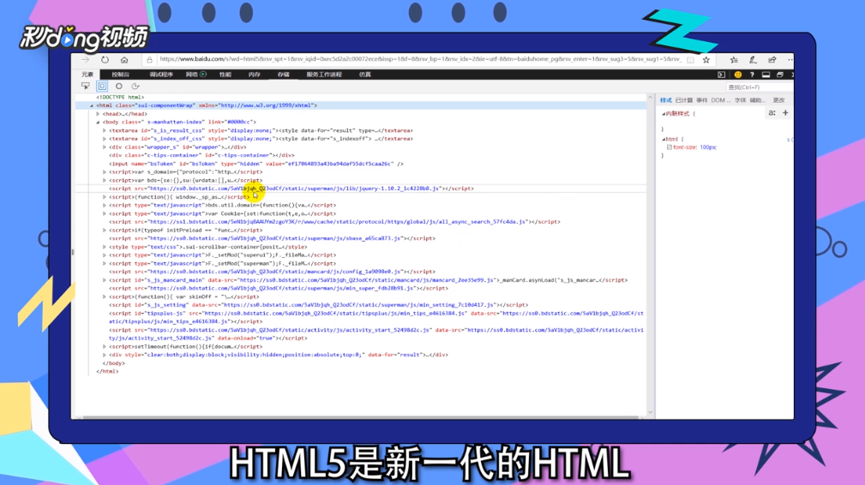The width and height of the screenshot is (865, 485).
Task: Click the select element pointer icon
Action: 86,86
